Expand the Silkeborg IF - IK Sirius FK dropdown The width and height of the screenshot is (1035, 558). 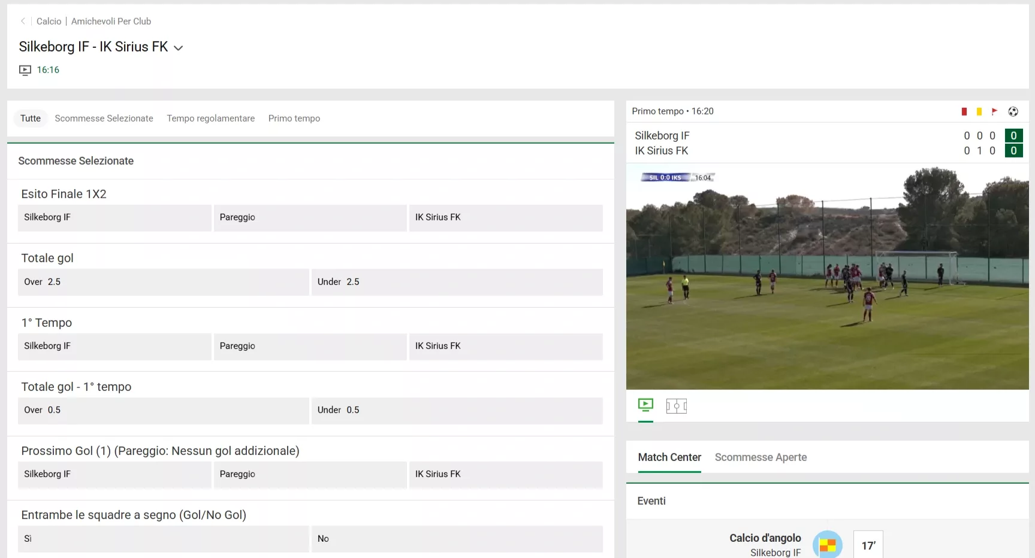(x=178, y=47)
